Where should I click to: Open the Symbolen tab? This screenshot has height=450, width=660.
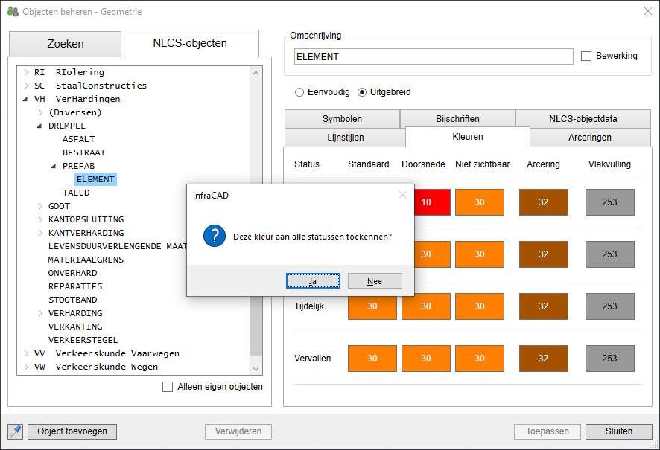(x=342, y=119)
